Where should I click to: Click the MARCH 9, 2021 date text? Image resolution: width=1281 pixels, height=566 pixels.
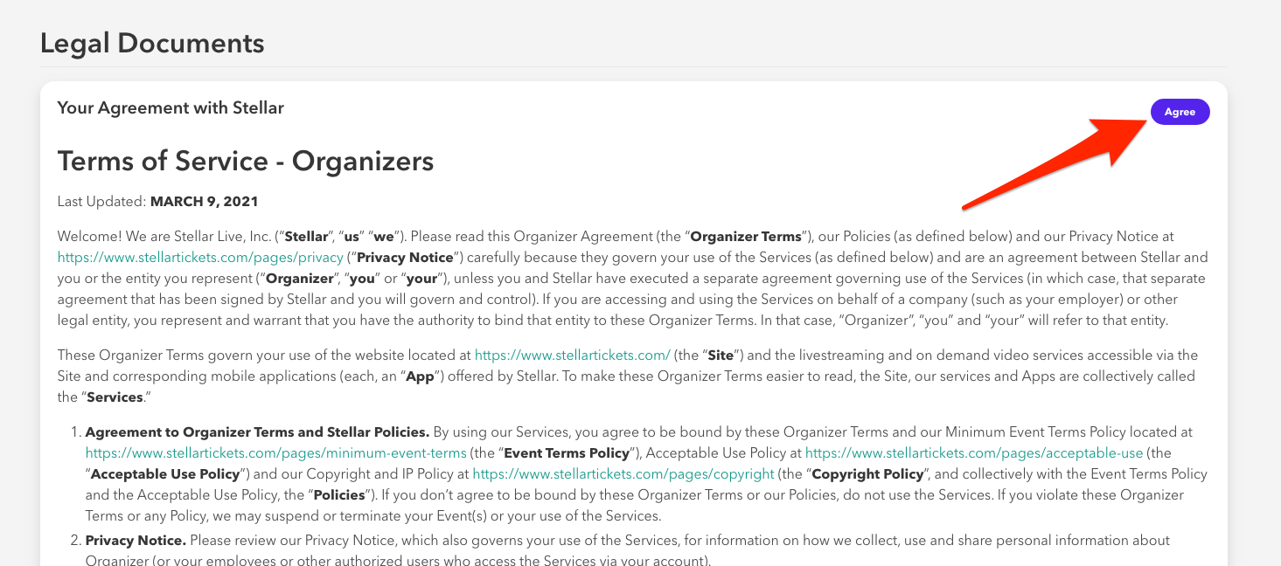click(x=204, y=201)
